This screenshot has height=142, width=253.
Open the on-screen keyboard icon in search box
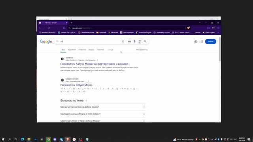(x=129, y=41)
